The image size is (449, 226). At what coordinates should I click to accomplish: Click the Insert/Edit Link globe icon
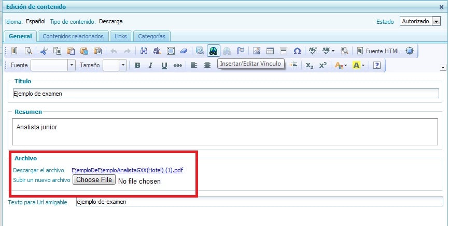[x=213, y=51]
